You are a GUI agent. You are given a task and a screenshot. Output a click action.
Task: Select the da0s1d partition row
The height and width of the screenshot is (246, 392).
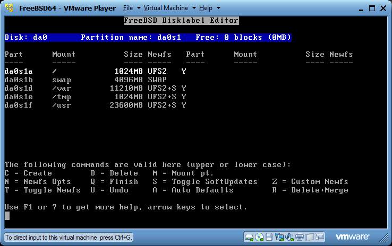(96, 89)
